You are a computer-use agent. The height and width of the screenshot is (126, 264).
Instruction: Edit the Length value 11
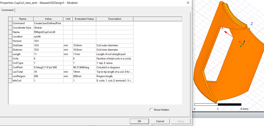pos(48,54)
